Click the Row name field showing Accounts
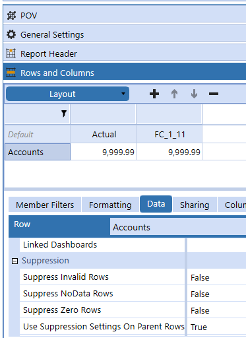Screen dimensions: 246x338 [x=178, y=227]
